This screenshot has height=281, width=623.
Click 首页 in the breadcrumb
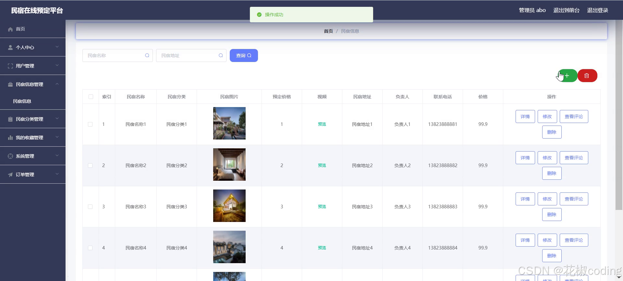(328, 31)
